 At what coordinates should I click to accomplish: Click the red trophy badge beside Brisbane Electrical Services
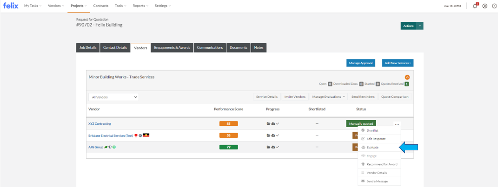136,135
